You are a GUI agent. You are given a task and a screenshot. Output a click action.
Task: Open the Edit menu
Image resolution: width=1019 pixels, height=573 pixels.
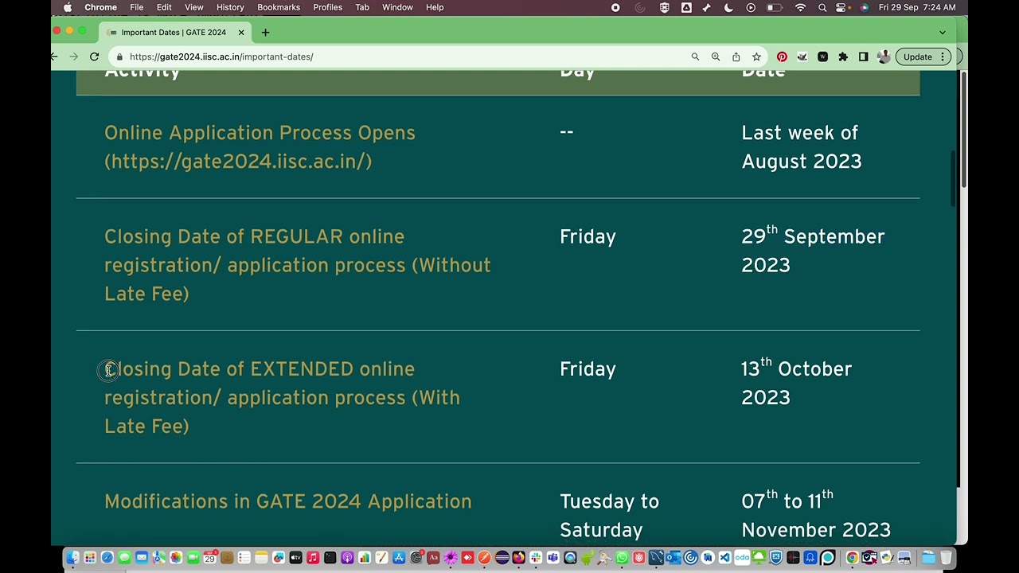tap(164, 7)
